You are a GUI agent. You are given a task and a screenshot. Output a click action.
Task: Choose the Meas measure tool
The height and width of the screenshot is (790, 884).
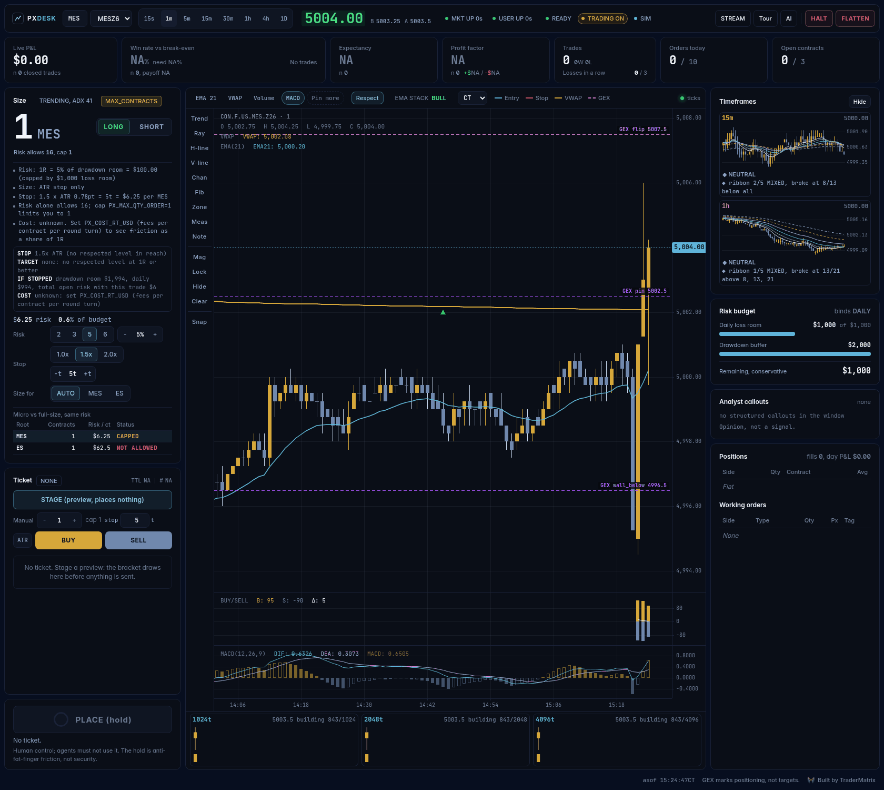199,222
